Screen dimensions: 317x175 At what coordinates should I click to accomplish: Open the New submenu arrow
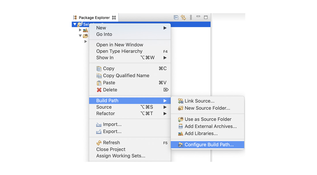(x=165, y=28)
